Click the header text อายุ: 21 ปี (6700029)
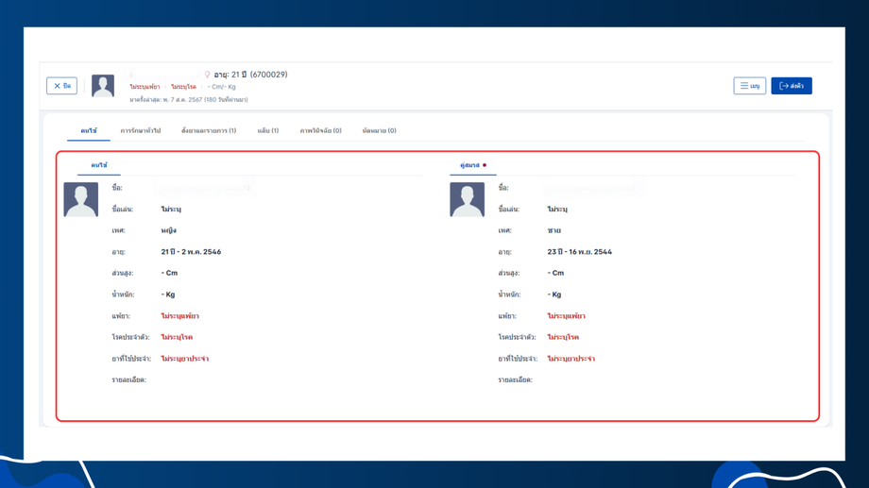This screenshot has width=869, height=488. tap(250, 75)
